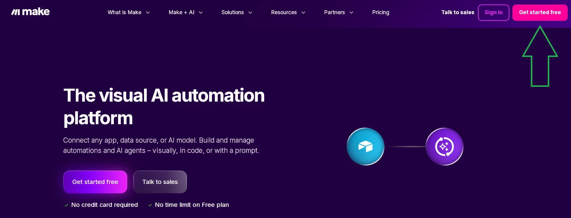Click the Sign in button
The image size is (571, 218).
[494, 13]
